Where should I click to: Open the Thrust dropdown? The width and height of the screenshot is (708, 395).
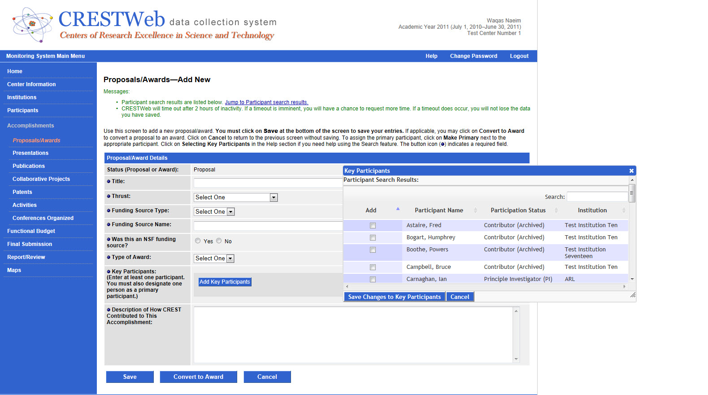point(274,197)
